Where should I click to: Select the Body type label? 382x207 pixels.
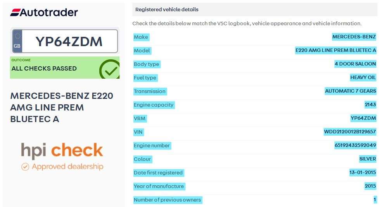click(x=146, y=64)
